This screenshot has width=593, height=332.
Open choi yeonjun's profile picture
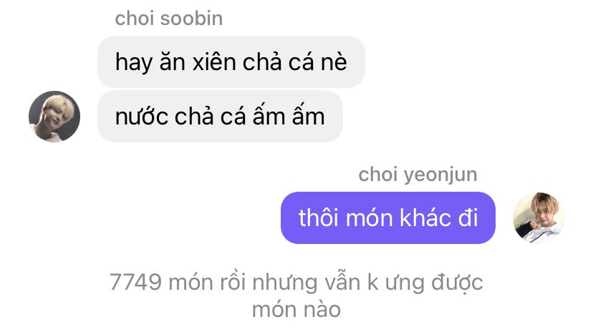(x=538, y=218)
